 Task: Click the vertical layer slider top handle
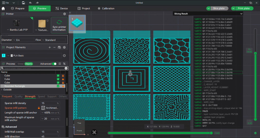[255, 53]
